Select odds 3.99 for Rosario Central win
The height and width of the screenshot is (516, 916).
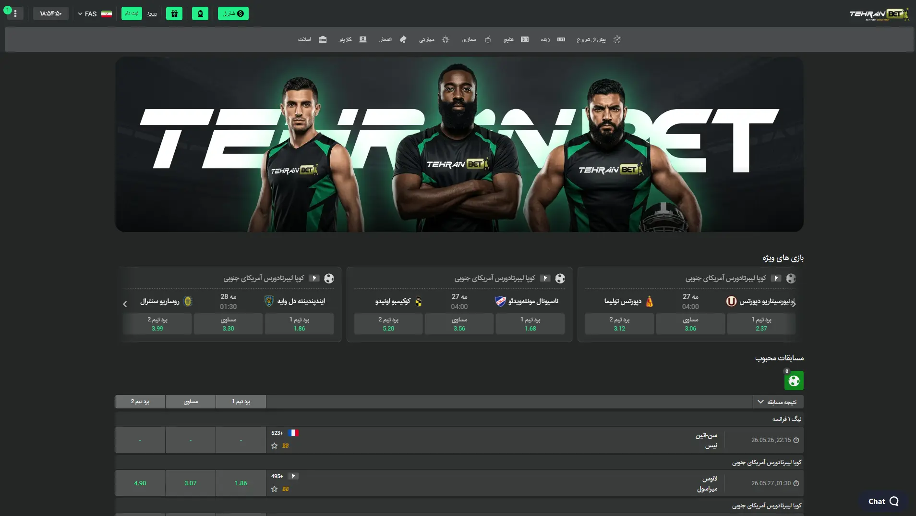pos(157,324)
